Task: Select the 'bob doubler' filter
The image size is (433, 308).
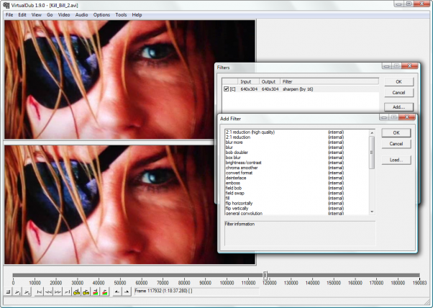Action: click(x=297, y=153)
